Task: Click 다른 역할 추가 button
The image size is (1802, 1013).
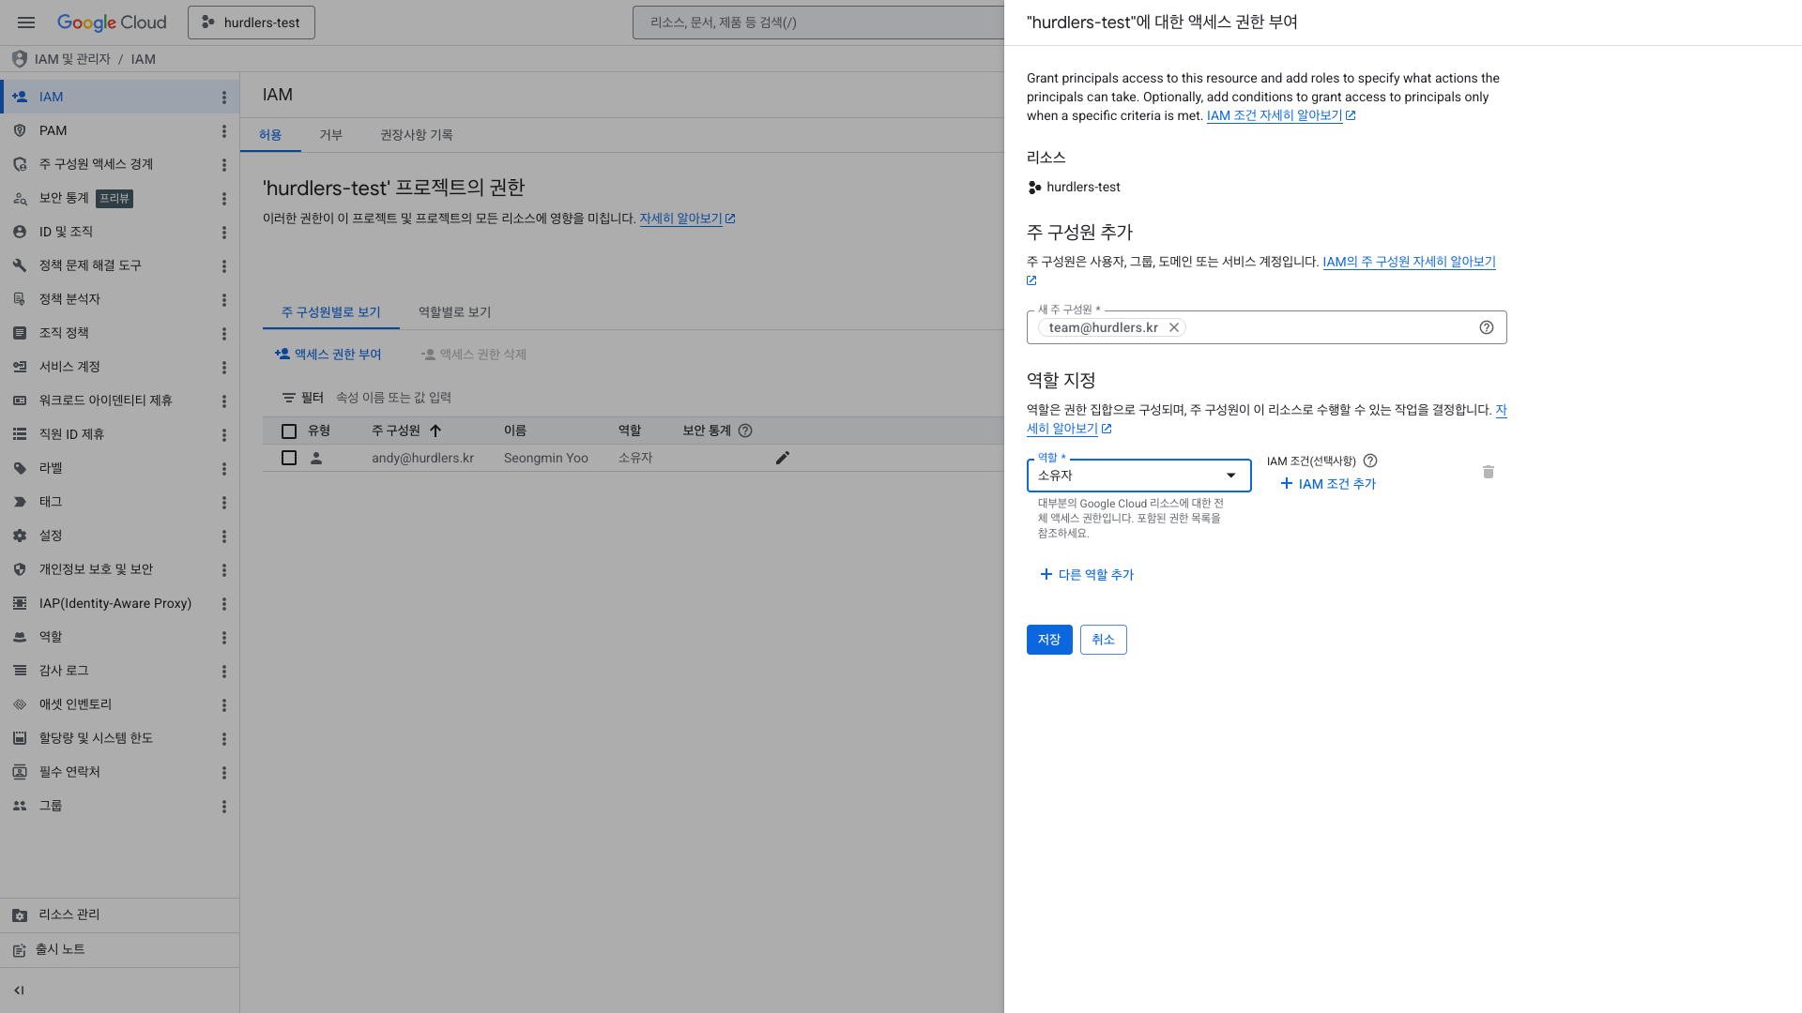Action: (x=1087, y=575)
